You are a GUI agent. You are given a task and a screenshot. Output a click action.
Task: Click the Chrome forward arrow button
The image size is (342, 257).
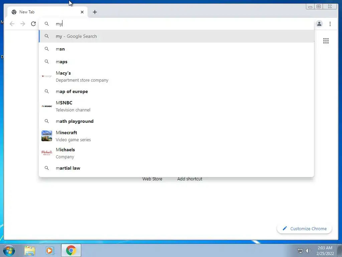tap(23, 24)
